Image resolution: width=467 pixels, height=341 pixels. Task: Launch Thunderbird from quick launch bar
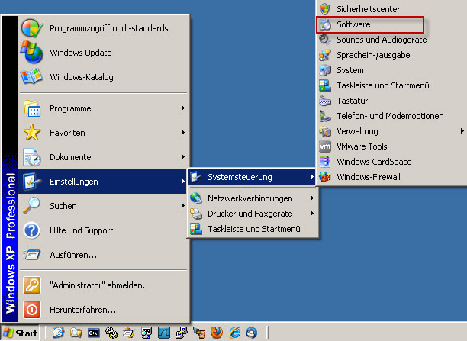[252, 333]
